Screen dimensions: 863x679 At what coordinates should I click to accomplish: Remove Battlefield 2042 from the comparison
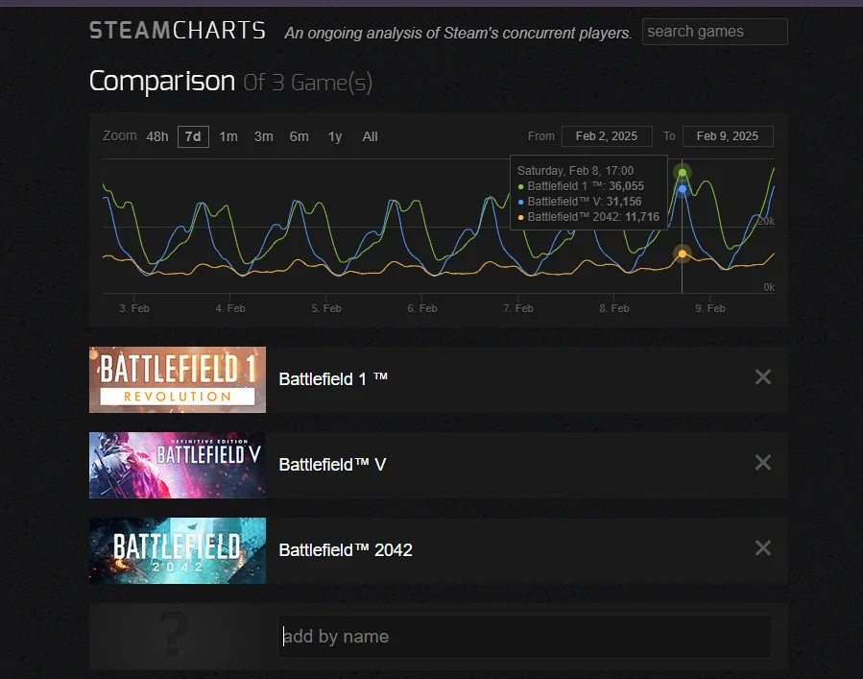tap(762, 548)
